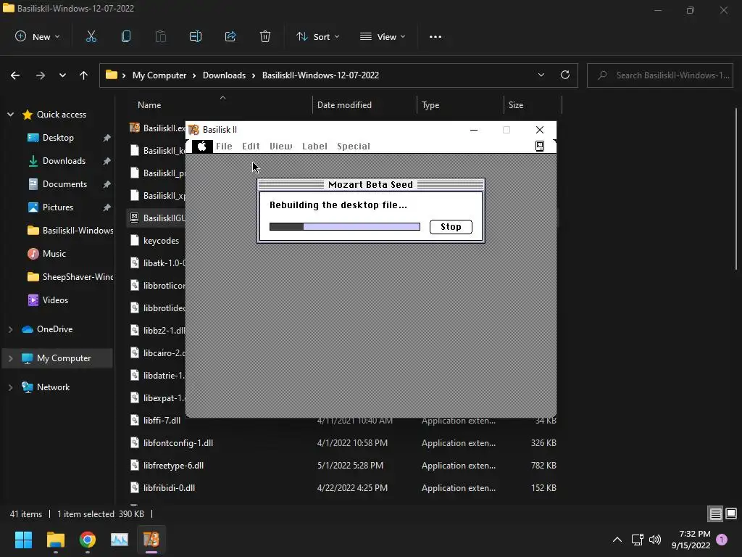This screenshot has height=557, width=742.
Task: Expand the OneDrive tree node
Action: [x=10, y=329]
